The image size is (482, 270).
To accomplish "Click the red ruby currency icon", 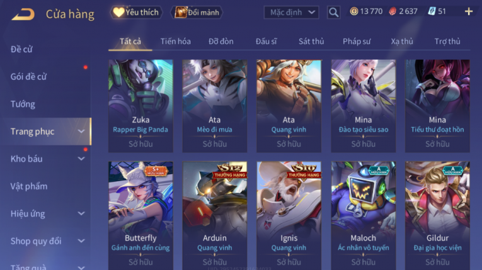I will pyautogui.click(x=393, y=12).
